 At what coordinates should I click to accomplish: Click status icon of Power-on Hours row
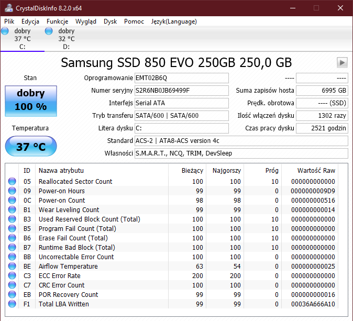coord(12,191)
